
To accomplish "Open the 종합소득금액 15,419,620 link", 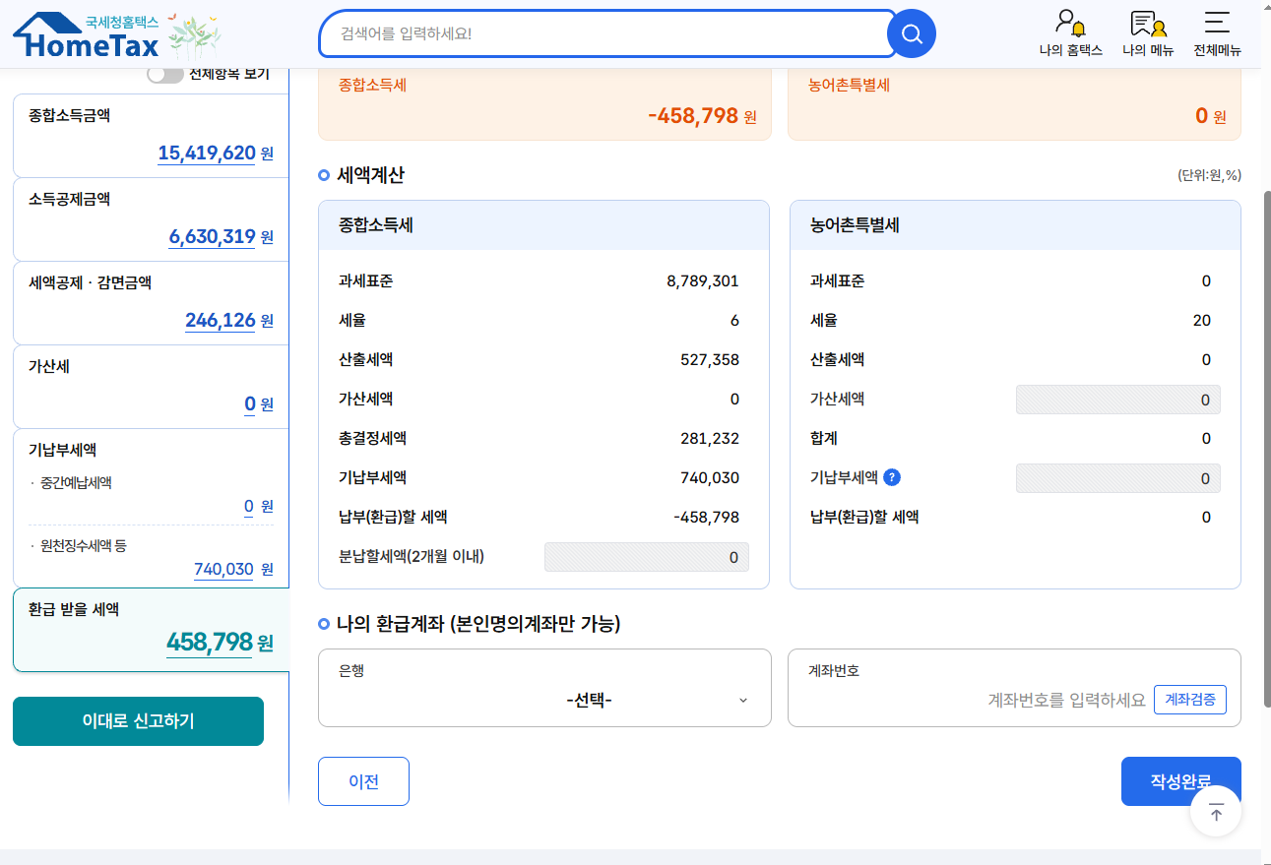I will pos(207,154).
